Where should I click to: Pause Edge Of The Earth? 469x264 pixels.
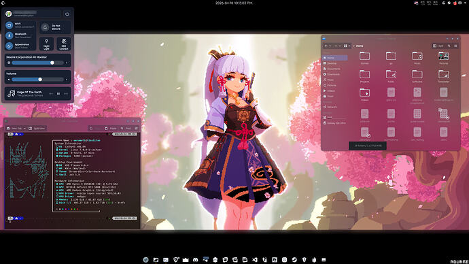(58, 94)
